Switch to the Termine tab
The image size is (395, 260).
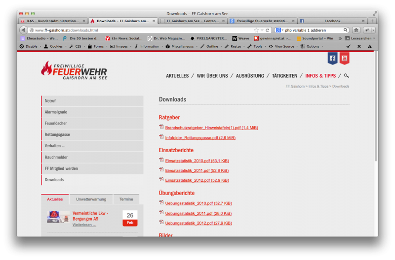(126, 199)
